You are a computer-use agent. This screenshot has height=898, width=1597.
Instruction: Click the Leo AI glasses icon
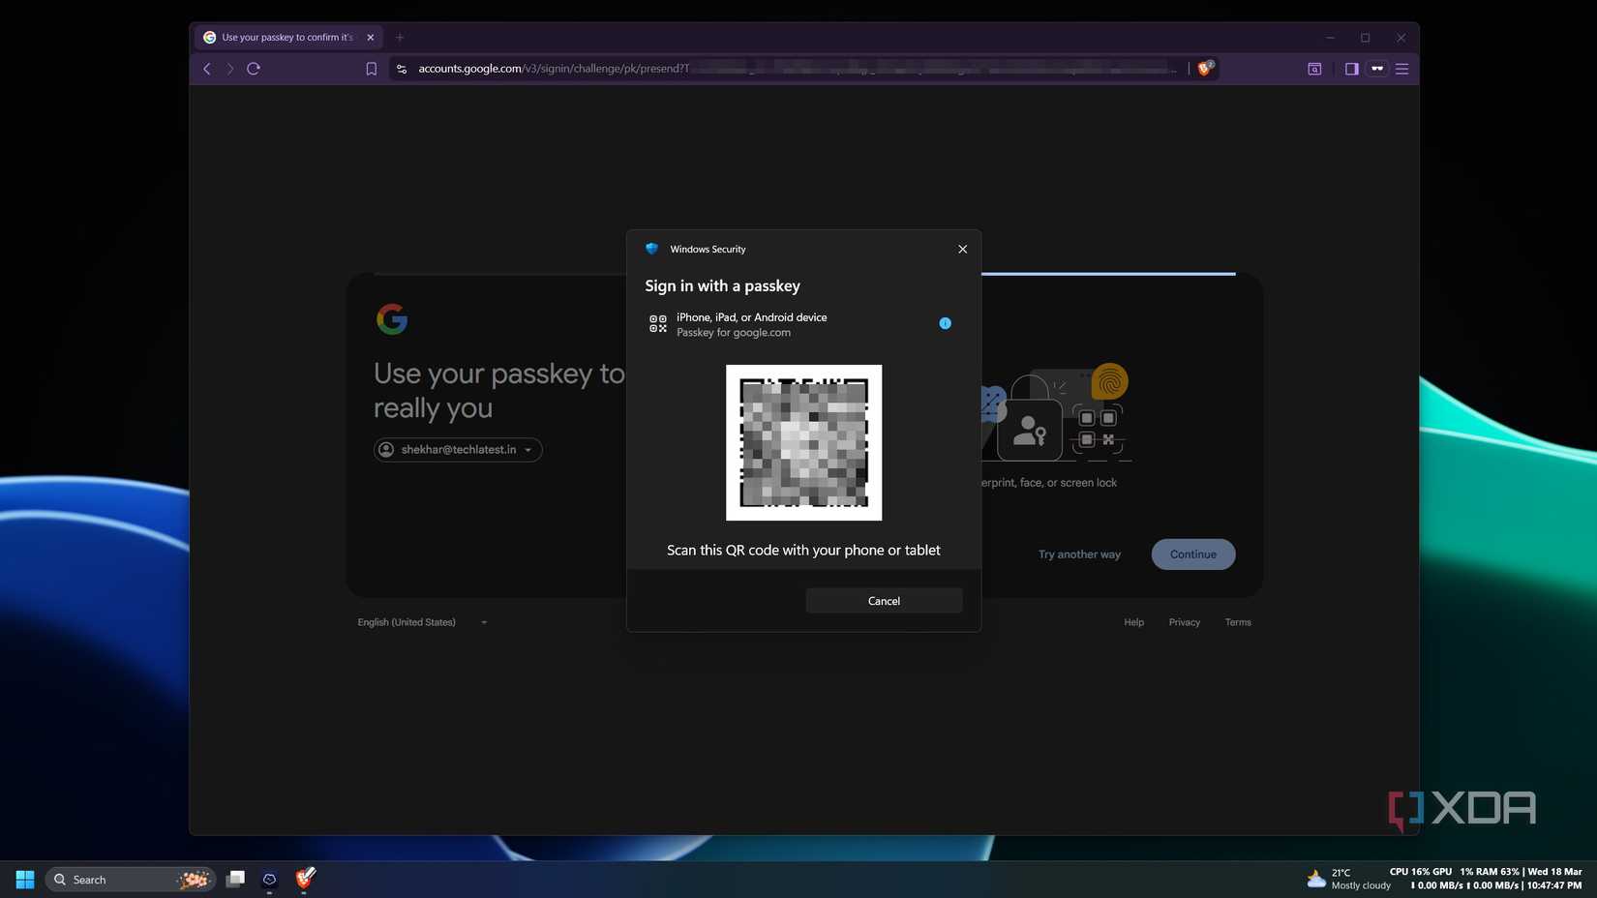pos(1377,69)
